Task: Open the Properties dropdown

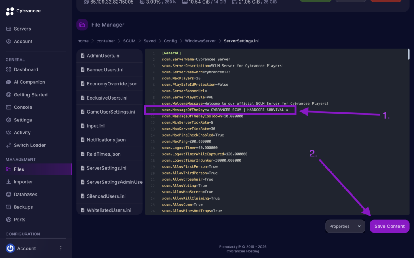Action: (x=345, y=226)
